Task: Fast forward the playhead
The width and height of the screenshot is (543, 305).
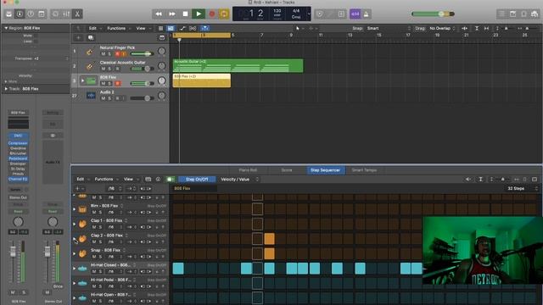Action: point(171,14)
